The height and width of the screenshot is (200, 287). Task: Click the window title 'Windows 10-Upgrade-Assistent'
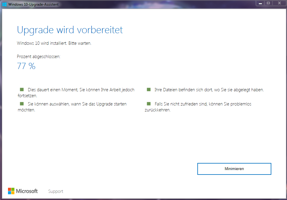coord(33,4)
